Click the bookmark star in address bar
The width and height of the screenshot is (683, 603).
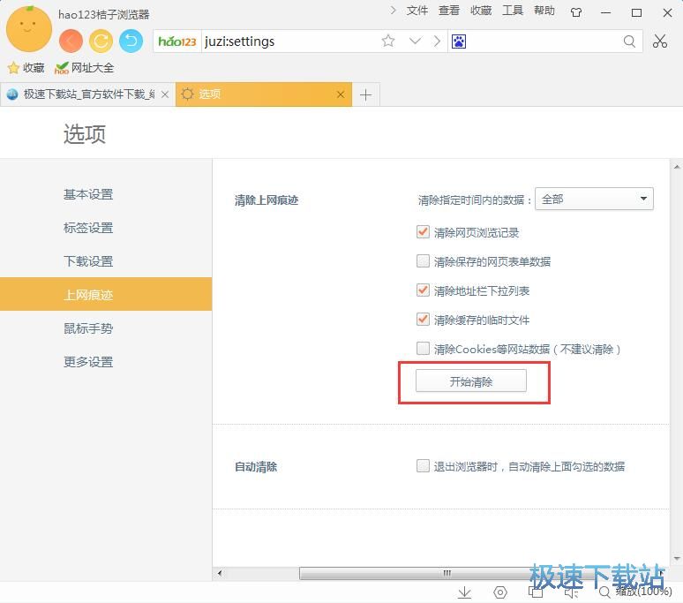388,41
